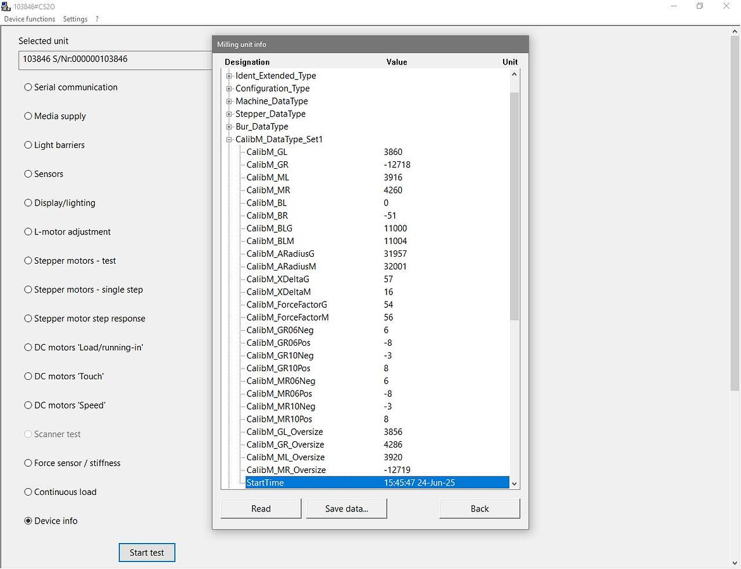Click the Read button
741x569 pixels.
261,509
